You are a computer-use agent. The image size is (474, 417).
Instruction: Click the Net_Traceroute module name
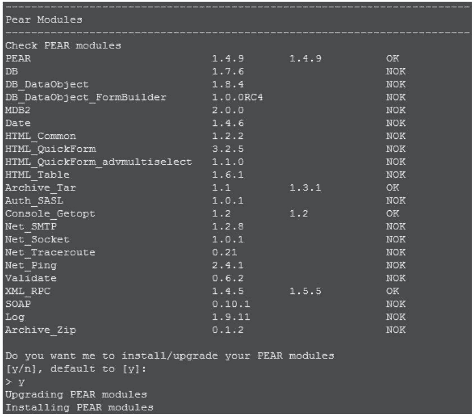tap(50, 252)
